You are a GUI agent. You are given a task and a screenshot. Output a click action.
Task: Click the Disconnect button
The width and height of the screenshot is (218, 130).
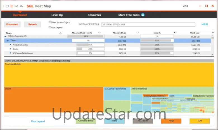12,25
